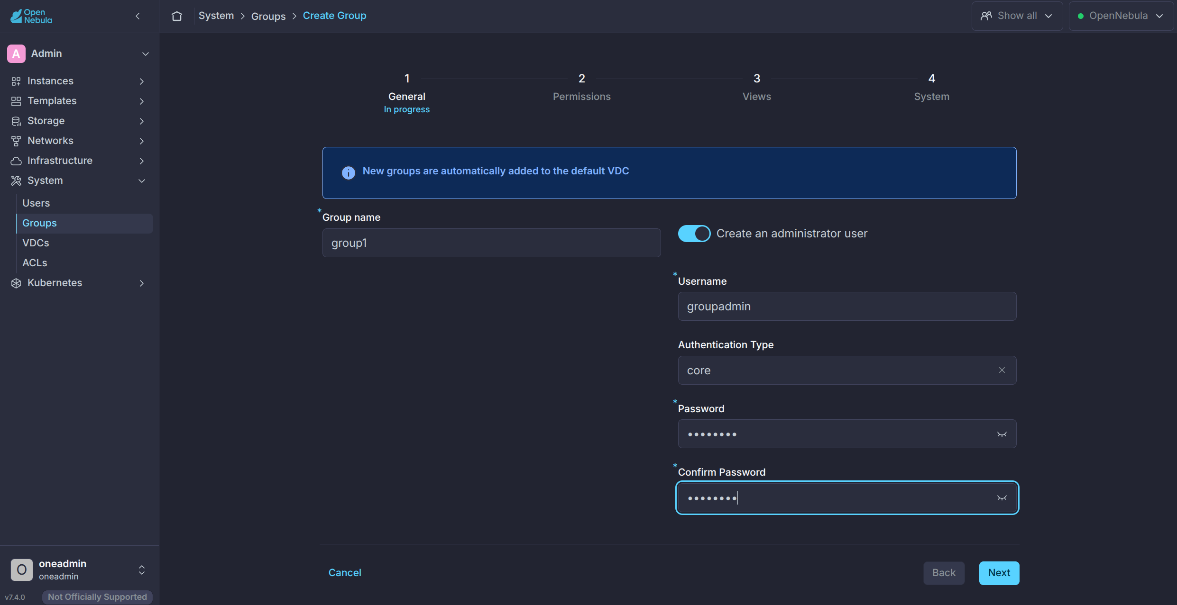Show password in the Password field
This screenshot has width=1177, height=605.
(x=1002, y=434)
